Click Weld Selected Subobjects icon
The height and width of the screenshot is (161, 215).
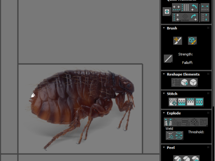point(179,136)
